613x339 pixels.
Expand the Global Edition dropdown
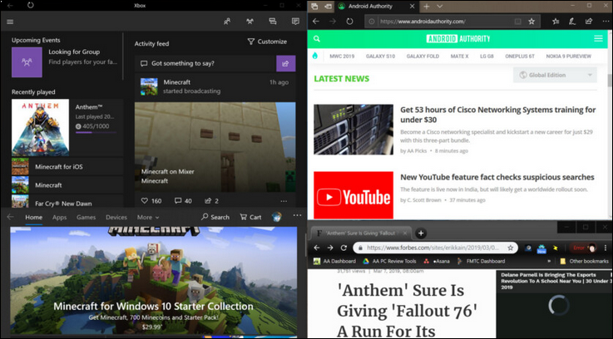click(x=556, y=76)
